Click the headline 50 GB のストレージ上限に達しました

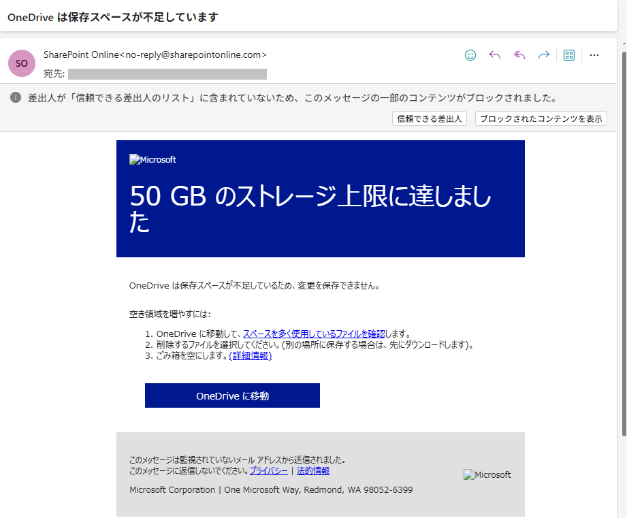(310, 209)
